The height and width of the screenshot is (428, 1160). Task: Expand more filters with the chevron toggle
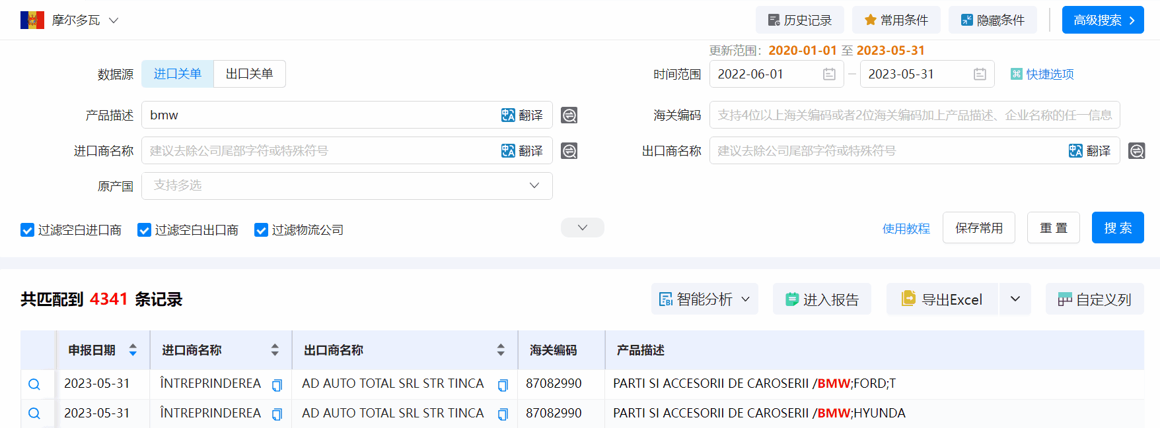tap(582, 228)
